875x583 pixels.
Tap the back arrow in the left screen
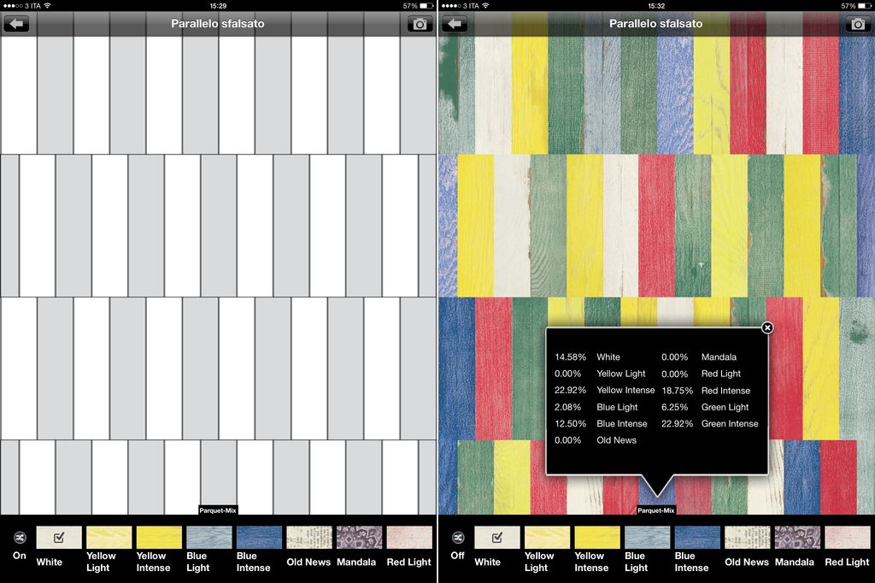16,24
